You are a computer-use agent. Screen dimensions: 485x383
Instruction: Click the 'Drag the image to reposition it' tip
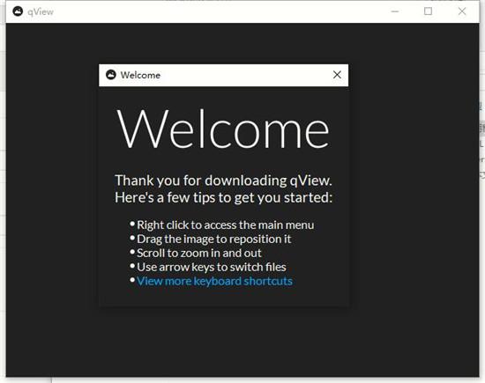(x=213, y=239)
